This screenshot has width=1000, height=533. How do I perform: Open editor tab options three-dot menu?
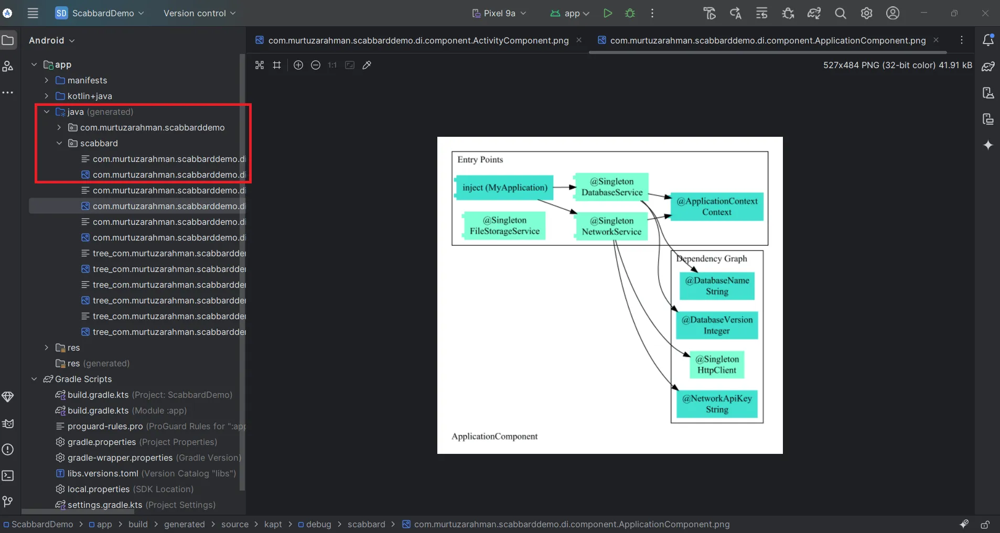coord(962,40)
